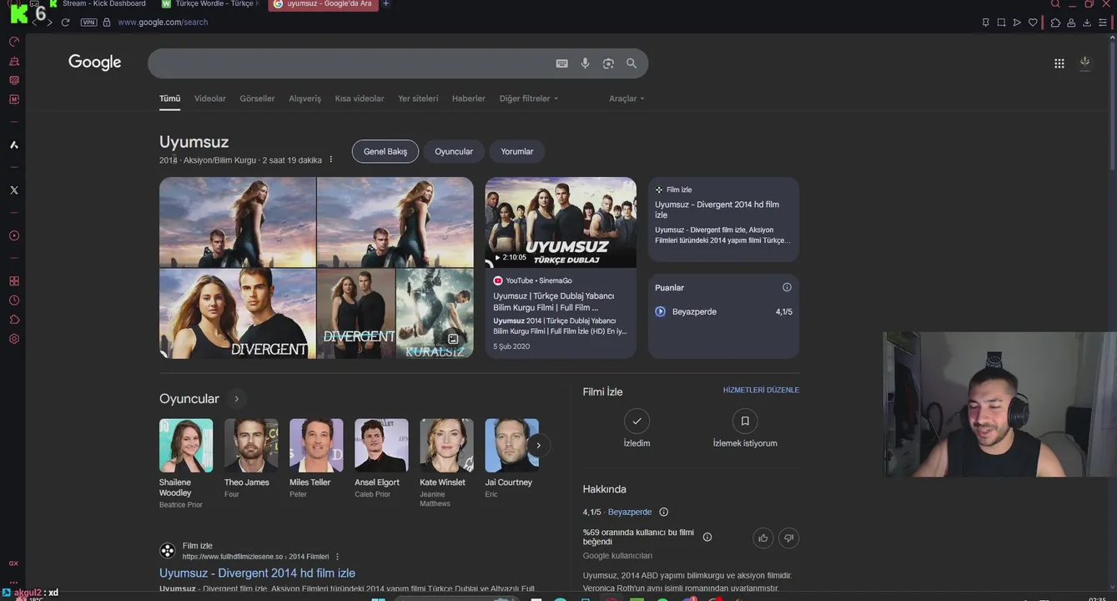
Task: Click the thumbs up like button
Action: (763, 538)
